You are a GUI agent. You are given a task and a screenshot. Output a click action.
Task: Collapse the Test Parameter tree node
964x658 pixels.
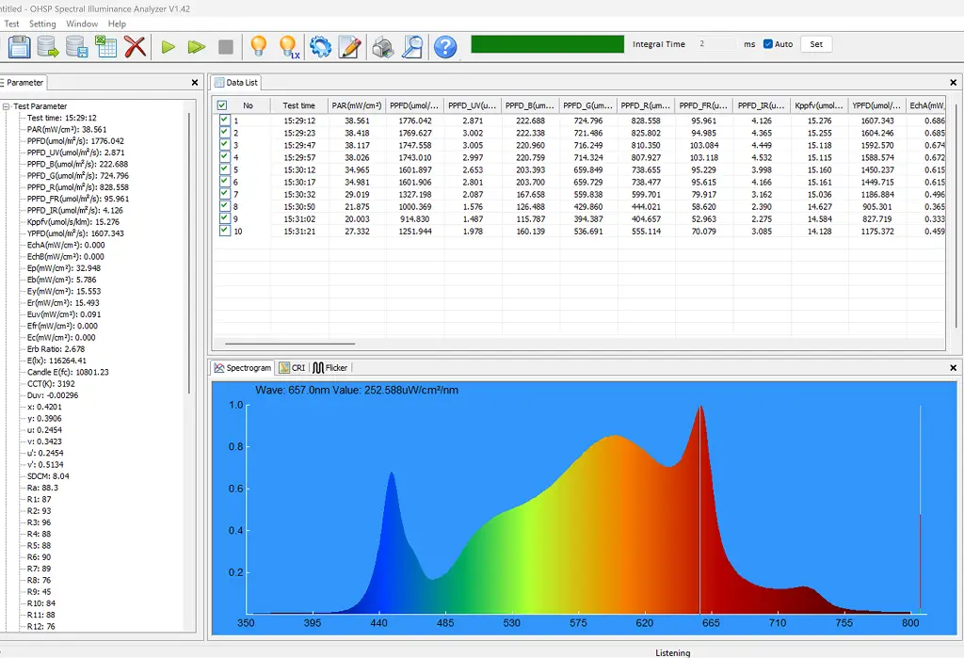7,106
